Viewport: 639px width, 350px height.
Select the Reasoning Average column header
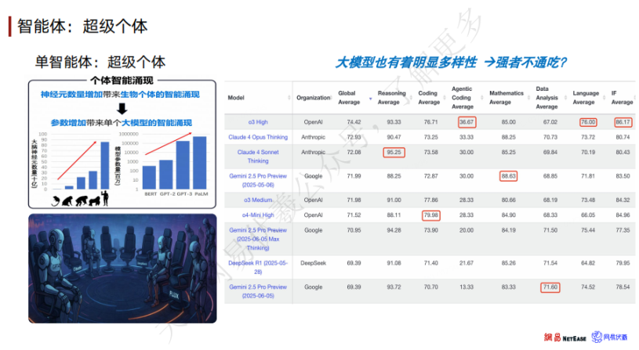coord(391,98)
